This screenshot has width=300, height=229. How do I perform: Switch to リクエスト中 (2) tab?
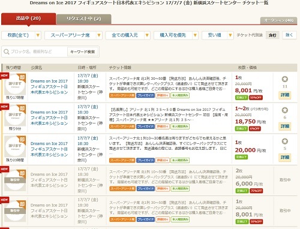click(84, 19)
